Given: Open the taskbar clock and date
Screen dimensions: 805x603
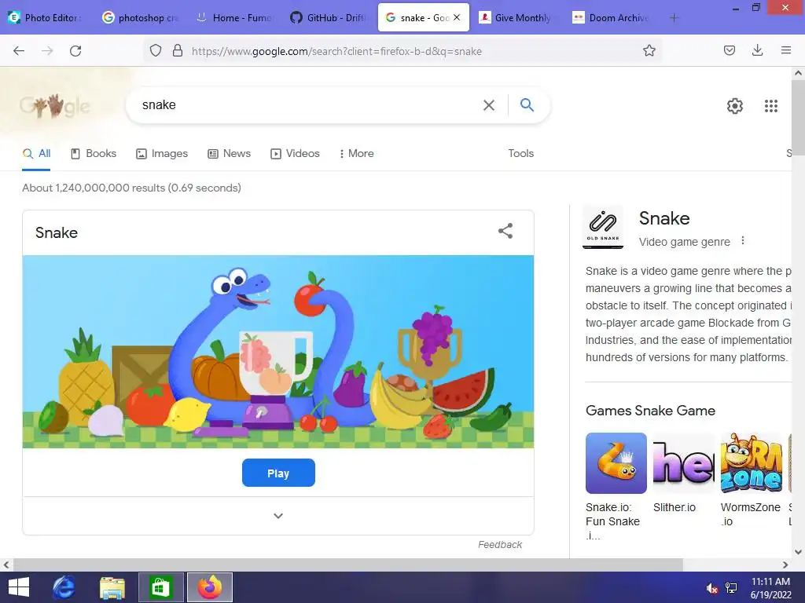Looking at the screenshot, I should (x=770, y=588).
